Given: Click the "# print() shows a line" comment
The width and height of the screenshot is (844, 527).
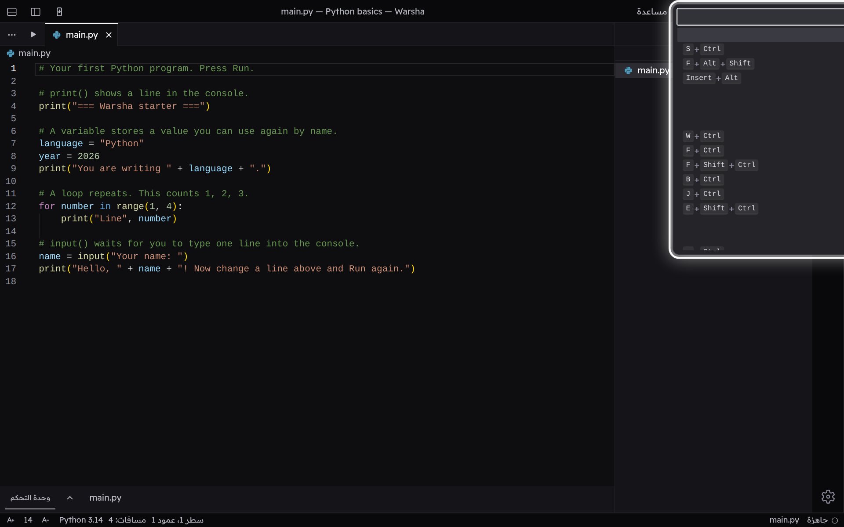Looking at the screenshot, I should tap(144, 94).
